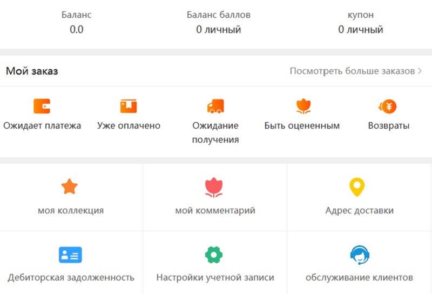Open the yen refund icon
432x294 pixels.
click(388, 106)
